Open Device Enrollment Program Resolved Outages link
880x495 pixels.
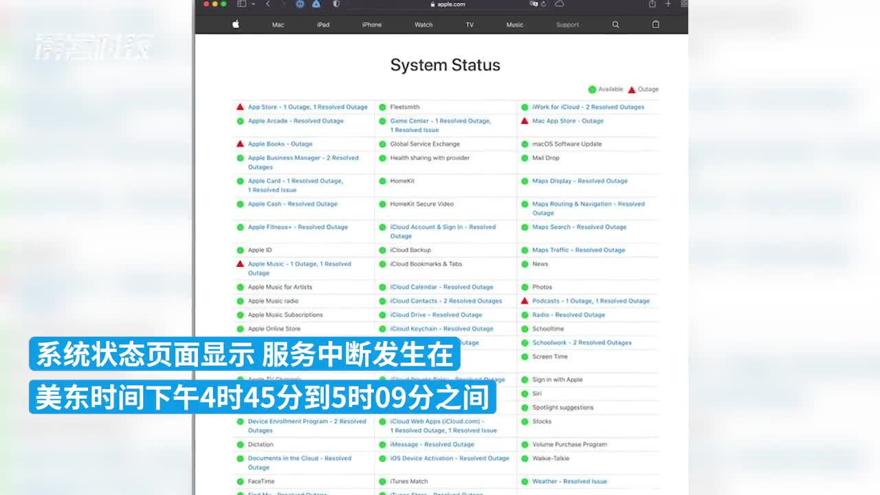pos(307,426)
